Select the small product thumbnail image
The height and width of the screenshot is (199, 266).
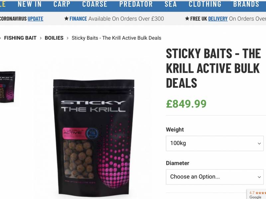click(7, 87)
